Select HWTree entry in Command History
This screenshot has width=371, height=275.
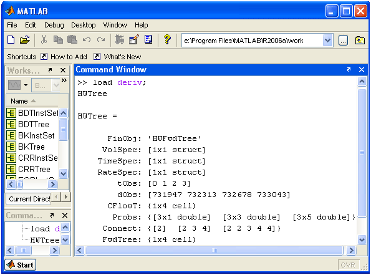(x=45, y=240)
